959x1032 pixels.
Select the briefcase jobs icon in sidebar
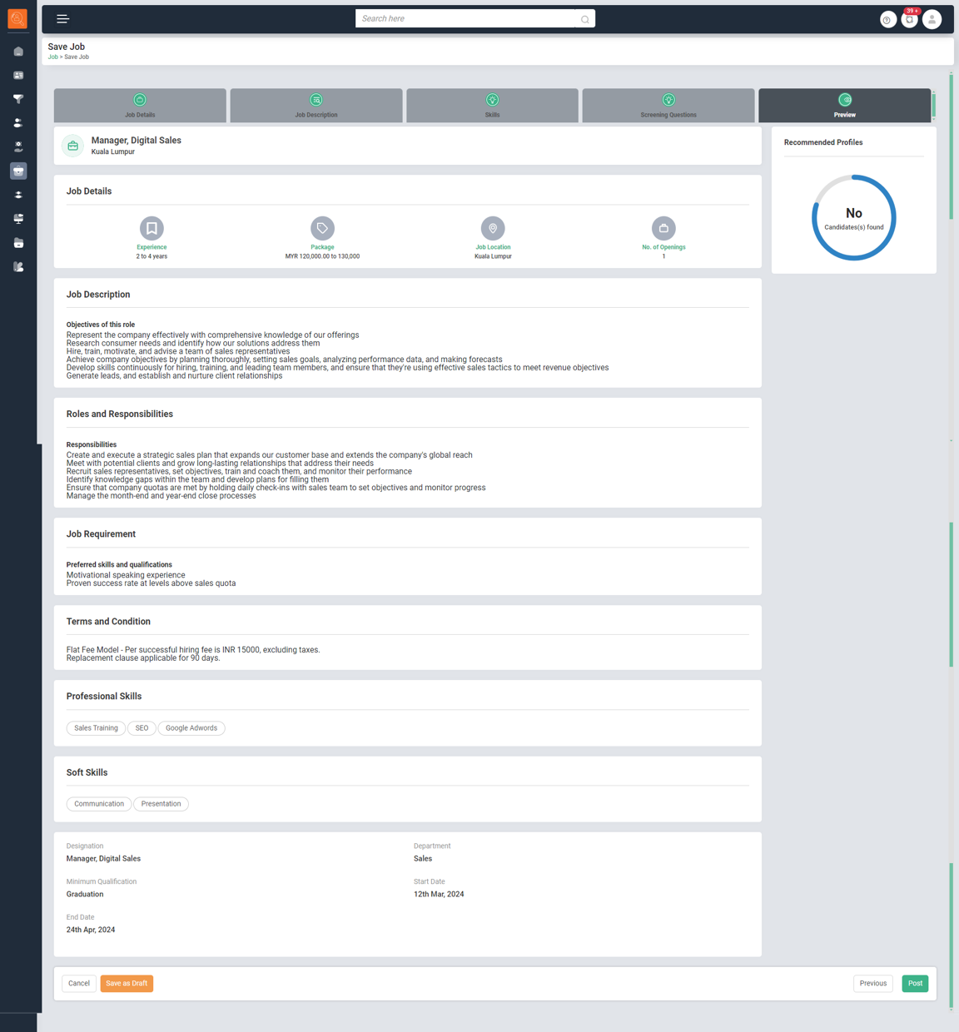18,171
